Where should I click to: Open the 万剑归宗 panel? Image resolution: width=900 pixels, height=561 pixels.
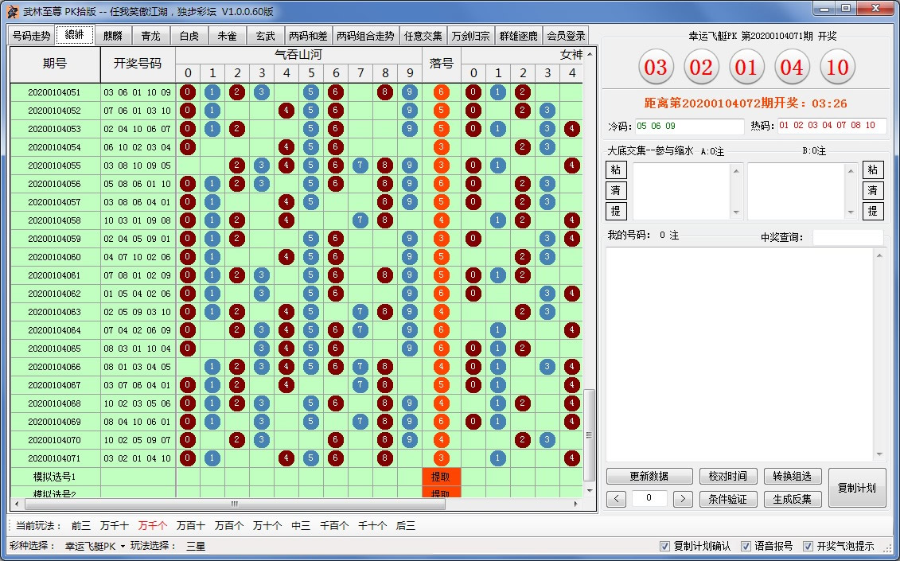pos(470,35)
